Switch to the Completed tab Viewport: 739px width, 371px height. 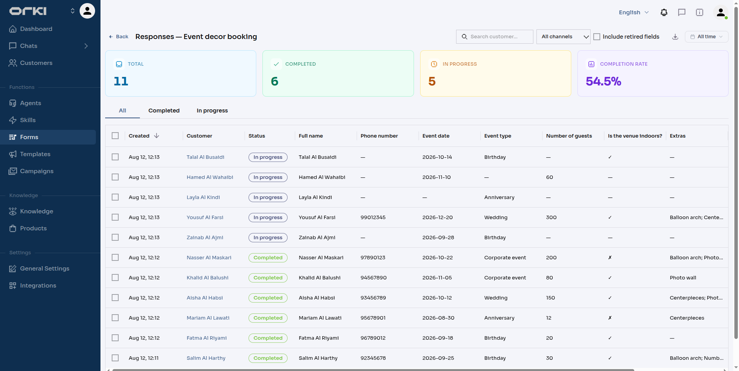[x=164, y=111]
